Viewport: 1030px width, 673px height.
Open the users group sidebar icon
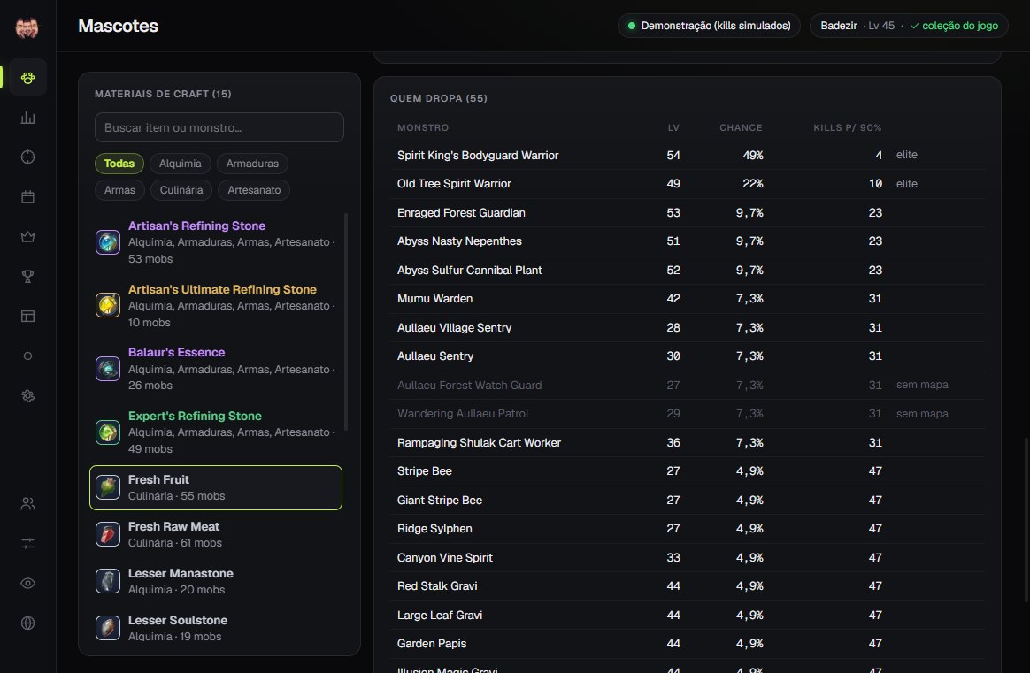click(x=27, y=503)
